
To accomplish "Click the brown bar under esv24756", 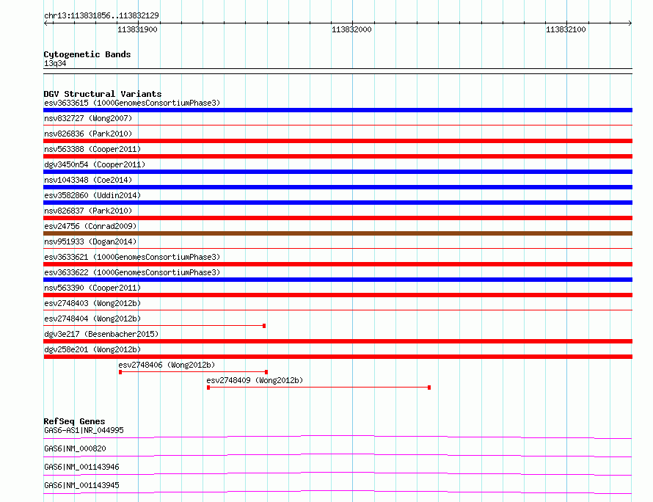I will (x=338, y=233).
